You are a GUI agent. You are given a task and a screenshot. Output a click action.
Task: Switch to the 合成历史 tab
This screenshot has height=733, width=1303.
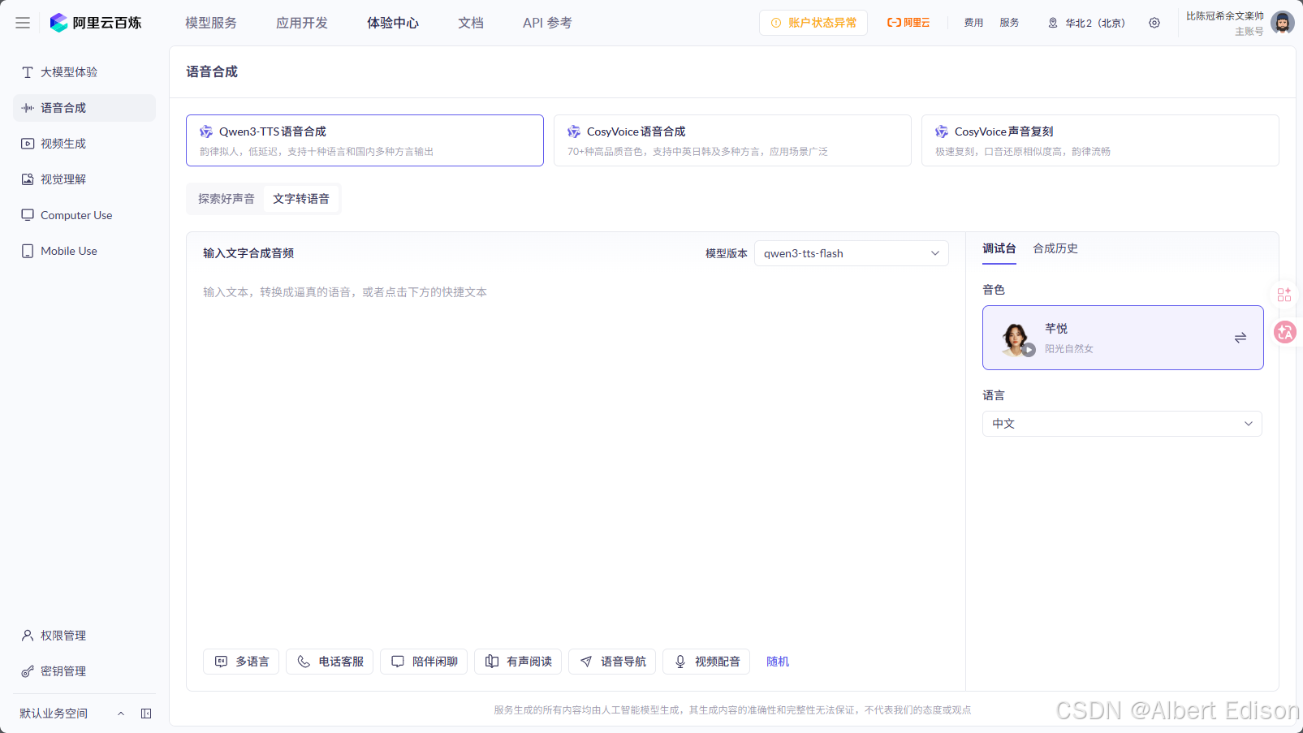click(x=1055, y=248)
